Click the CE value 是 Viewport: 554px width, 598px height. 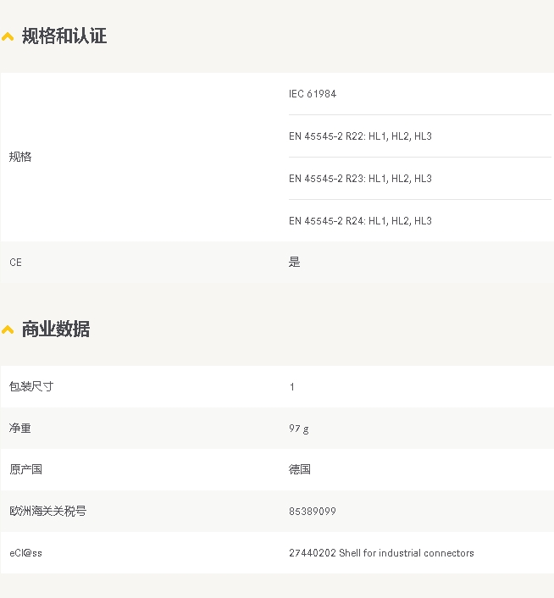point(295,263)
